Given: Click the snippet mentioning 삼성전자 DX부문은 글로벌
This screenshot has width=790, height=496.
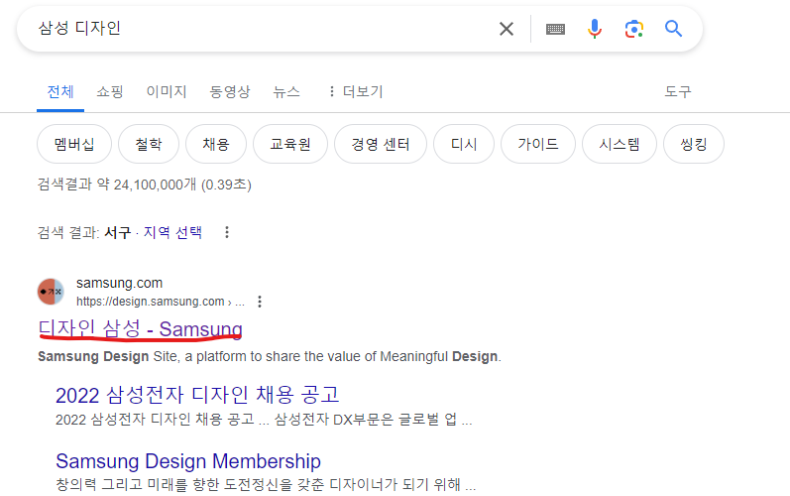Looking at the screenshot, I should (264, 420).
